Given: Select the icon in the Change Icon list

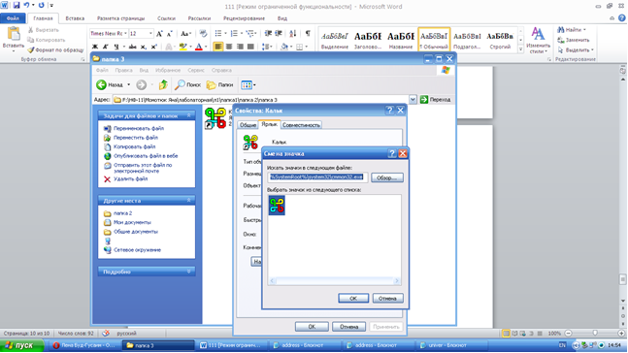Looking at the screenshot, I should (277, 206).
